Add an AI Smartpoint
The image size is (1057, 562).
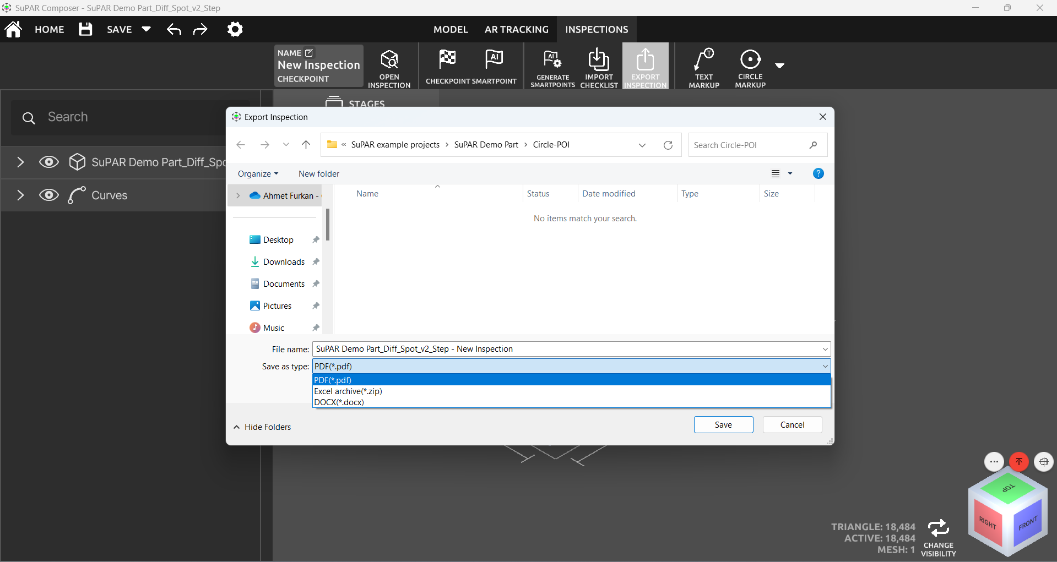tap(494, 67)
